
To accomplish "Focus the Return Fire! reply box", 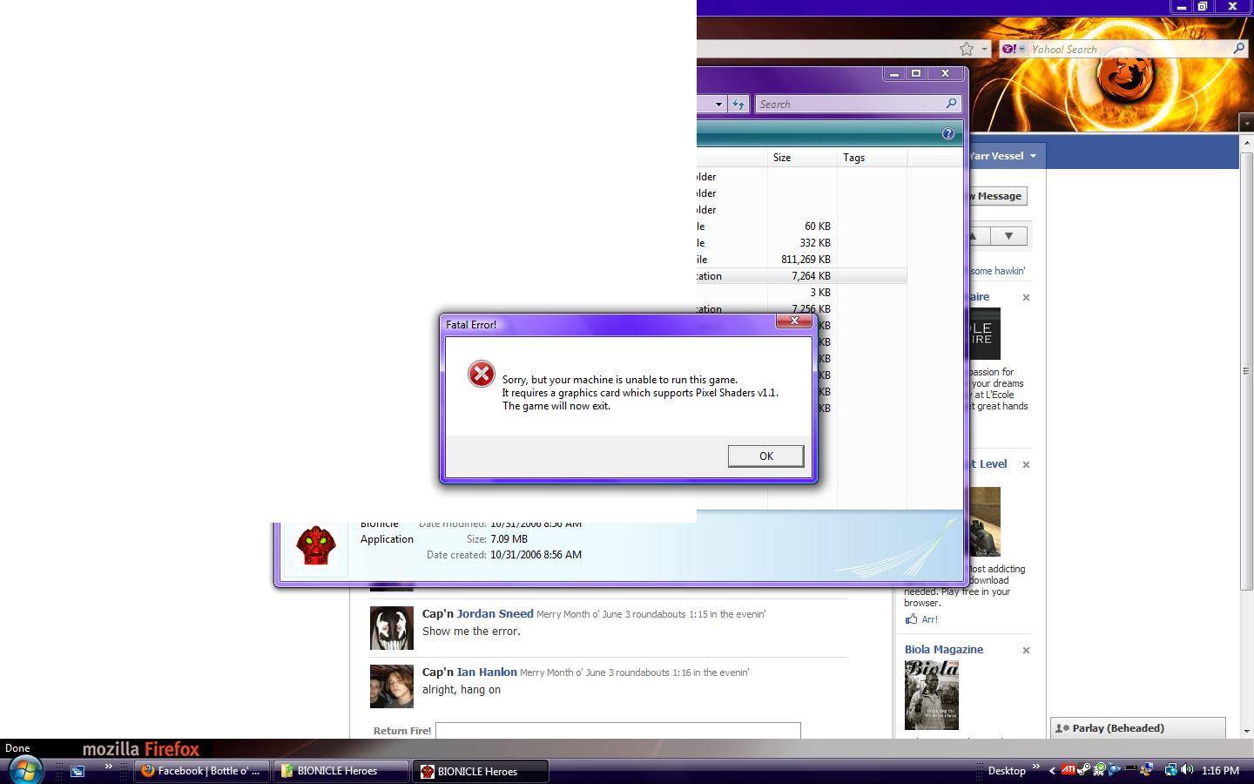I will coord(617,731).
